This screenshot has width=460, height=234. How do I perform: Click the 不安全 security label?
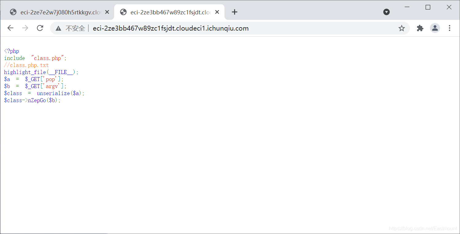click(75, 28)
